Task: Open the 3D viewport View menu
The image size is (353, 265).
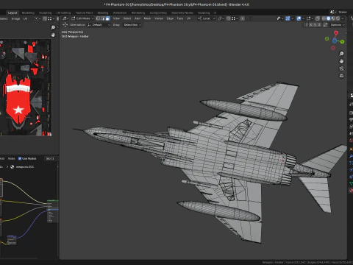Action: pos(116,18)
